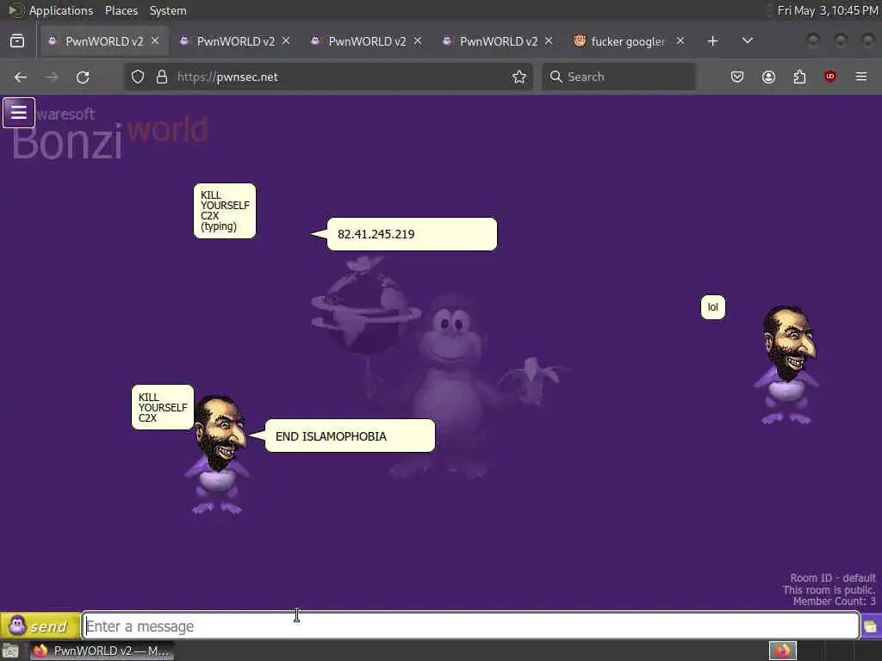Viewport: 882px width, 661px height.
Task: Click the END ISLAMOPHOBIA speech bubble
Action: click(x=350, y=436)
